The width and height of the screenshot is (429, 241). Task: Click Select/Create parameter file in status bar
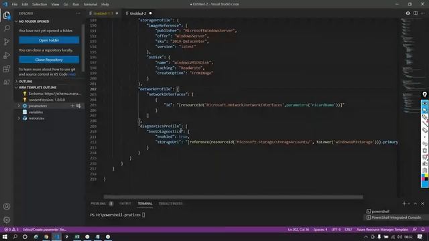[44, 230]
